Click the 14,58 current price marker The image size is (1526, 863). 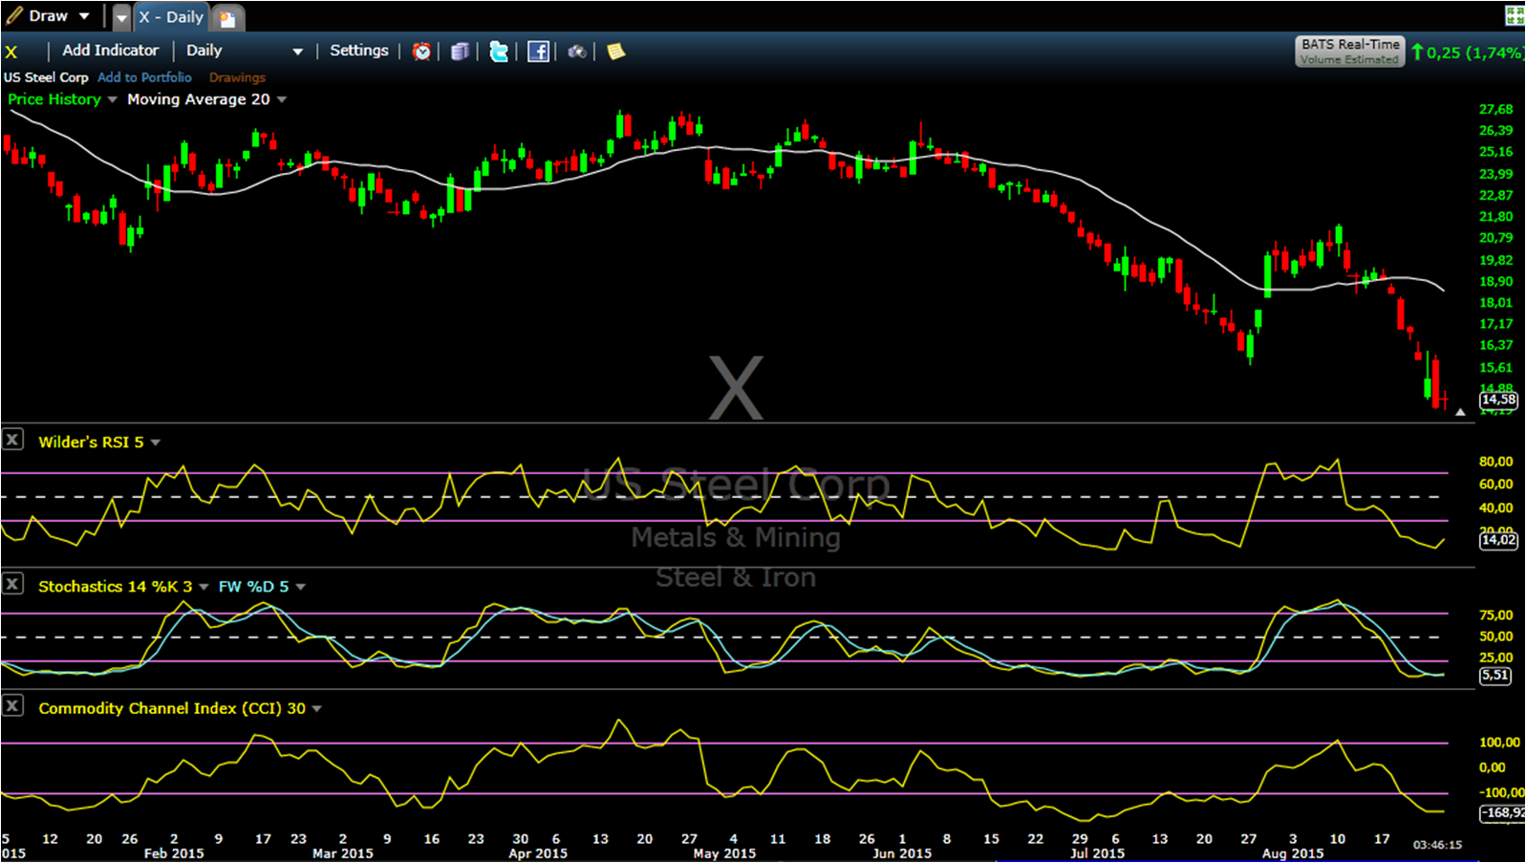[x=1497, y=399]
